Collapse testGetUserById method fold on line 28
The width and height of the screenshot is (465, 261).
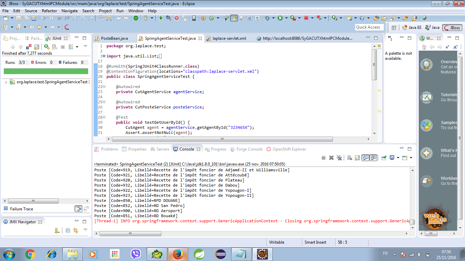click(104, 117)
